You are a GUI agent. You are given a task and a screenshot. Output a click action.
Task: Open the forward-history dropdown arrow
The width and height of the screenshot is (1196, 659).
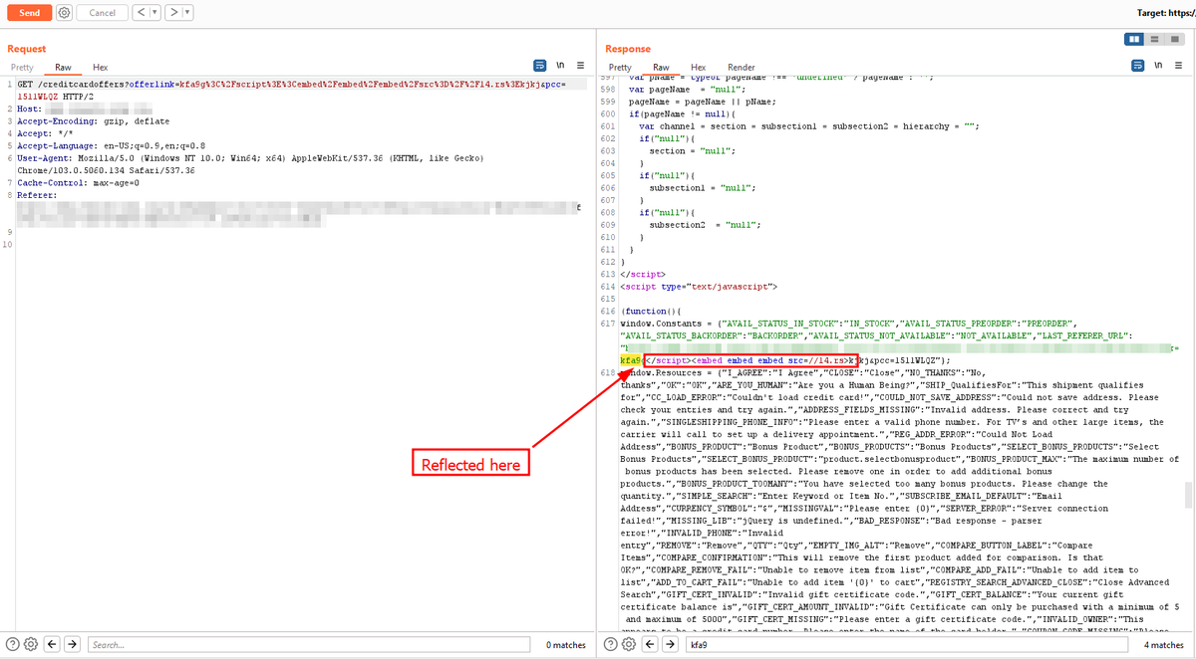[188, 12]
